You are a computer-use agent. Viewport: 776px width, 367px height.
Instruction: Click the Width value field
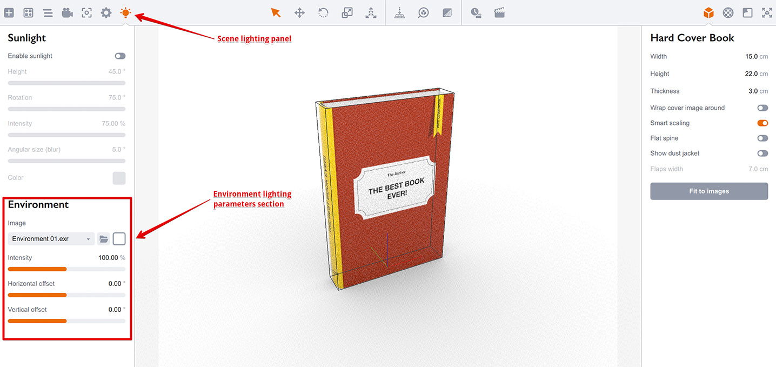(x=751, y=57)
